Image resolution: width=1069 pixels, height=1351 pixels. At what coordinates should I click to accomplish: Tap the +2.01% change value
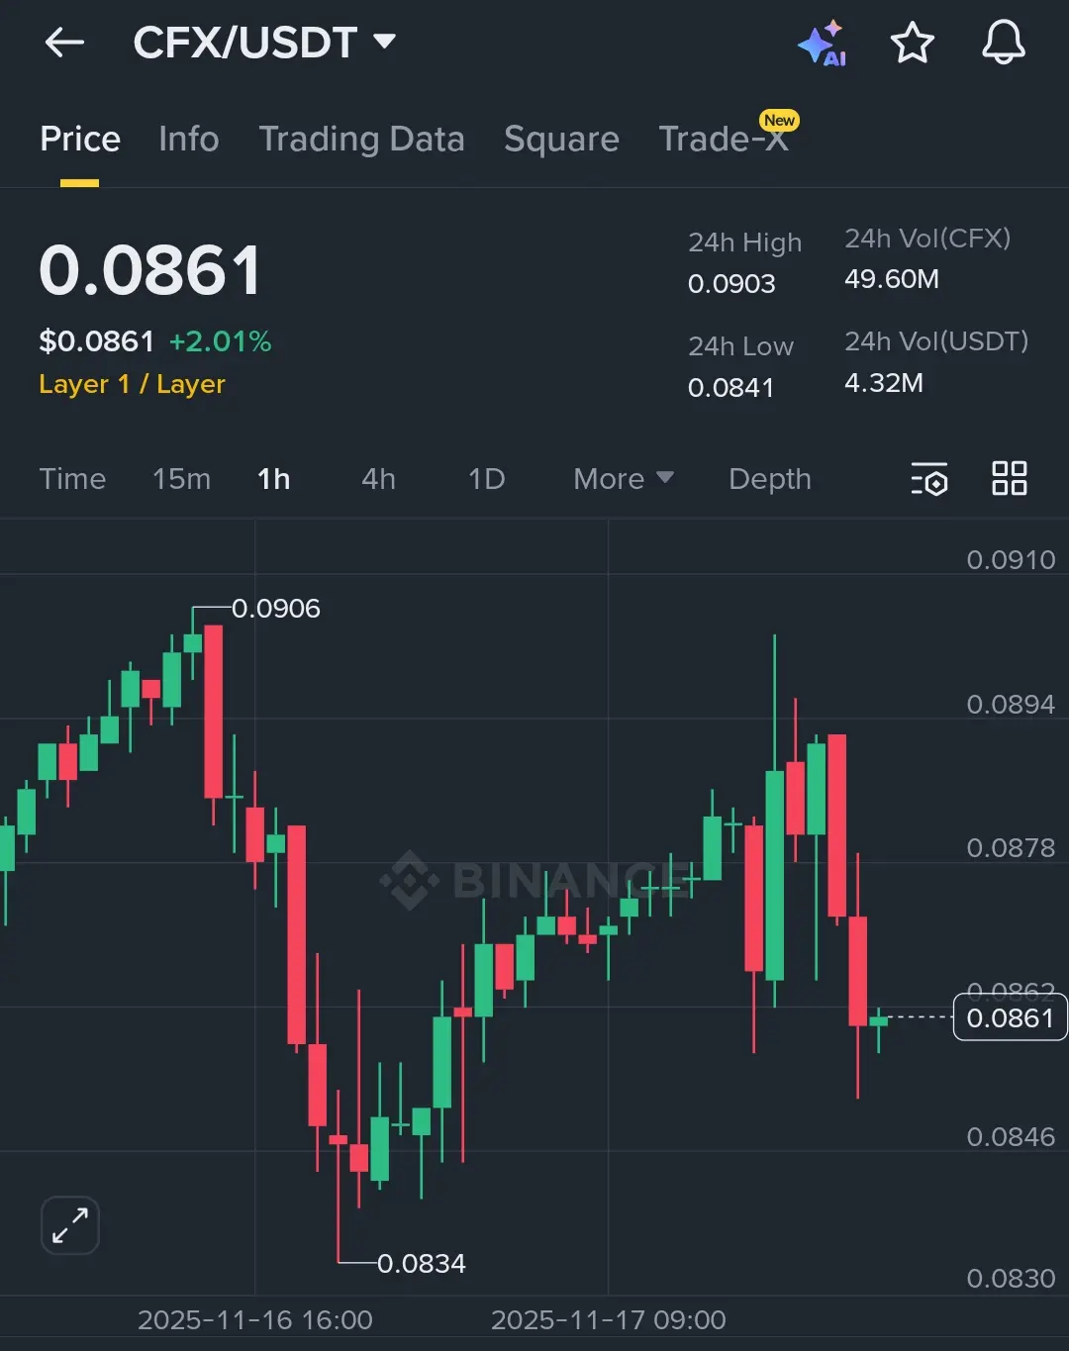220,341
